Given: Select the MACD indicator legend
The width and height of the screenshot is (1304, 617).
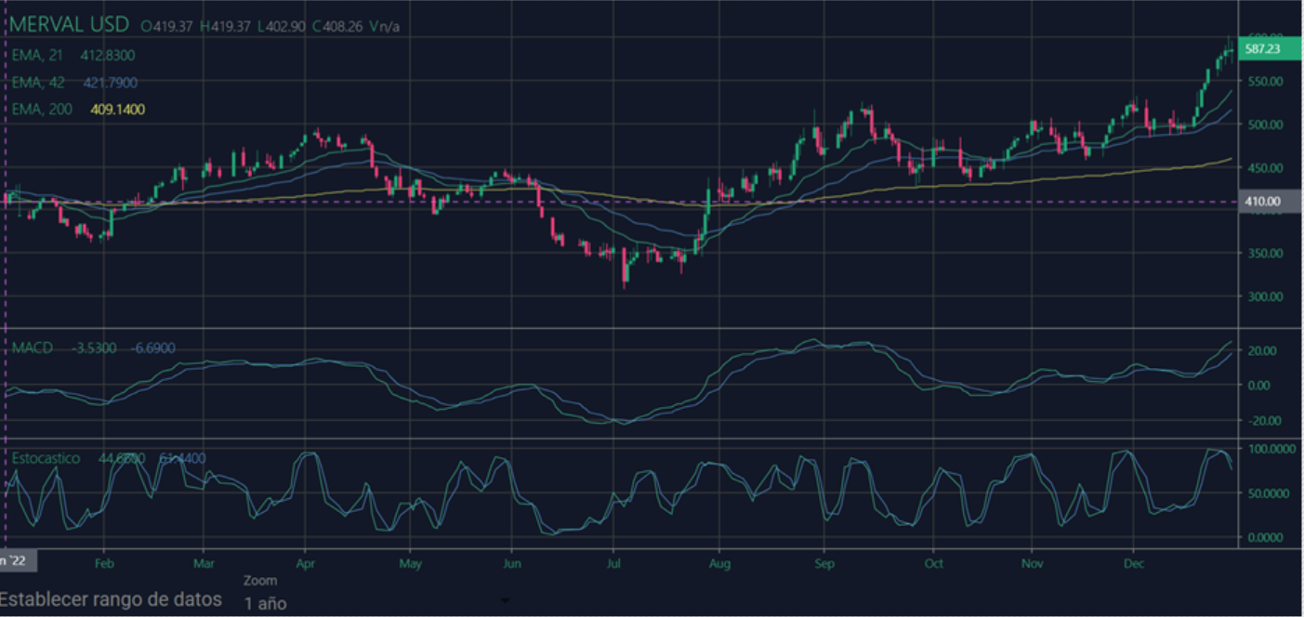Looking at the screenshot, I should [x=33, y=348].
